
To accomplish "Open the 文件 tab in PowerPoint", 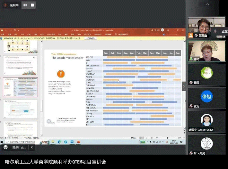I will (x=2, y=35).
